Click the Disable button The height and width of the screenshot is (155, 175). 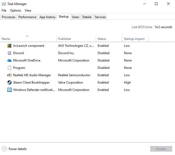[x=161, y=149]
